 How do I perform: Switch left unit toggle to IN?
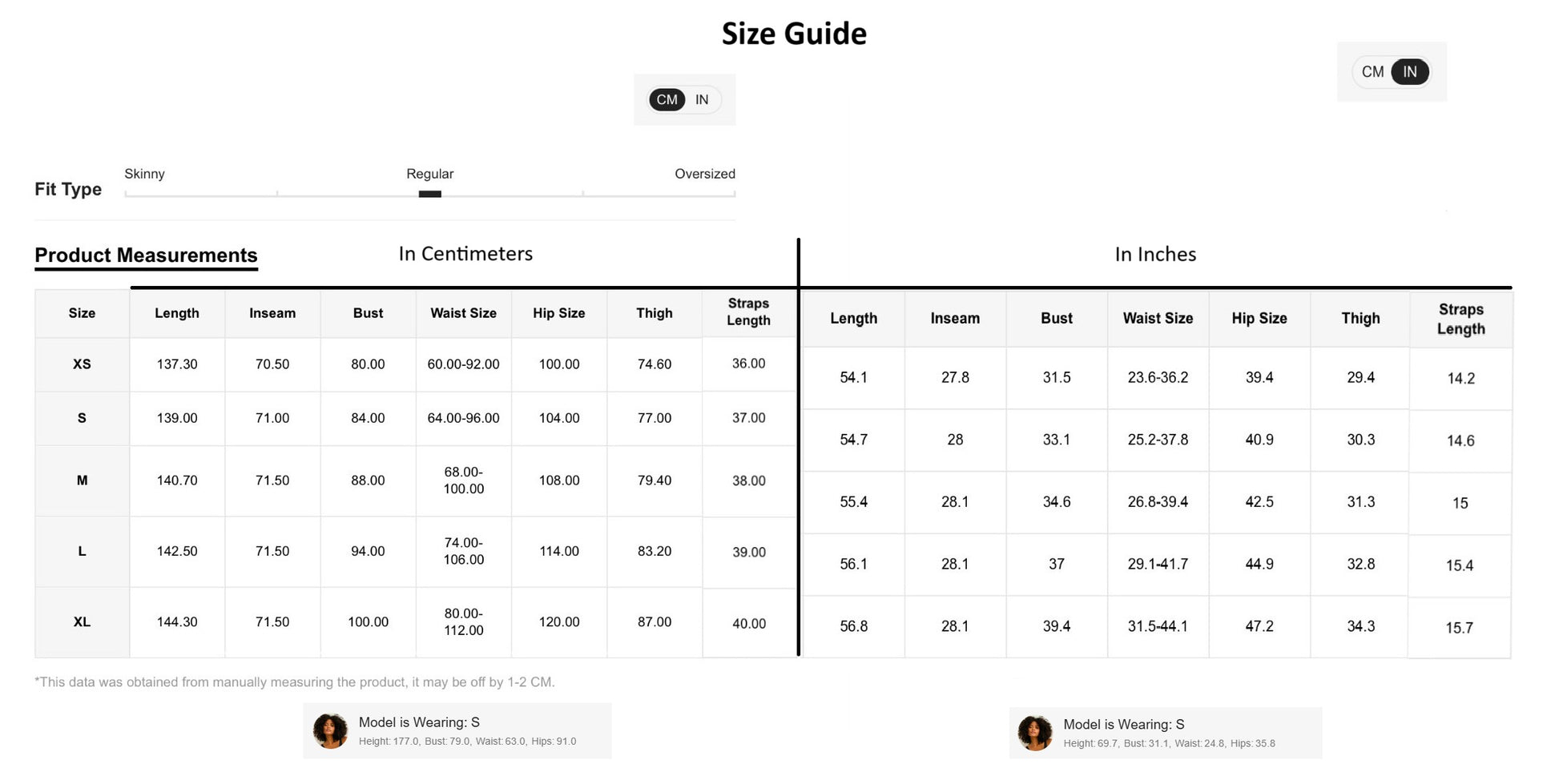(702, 100)
